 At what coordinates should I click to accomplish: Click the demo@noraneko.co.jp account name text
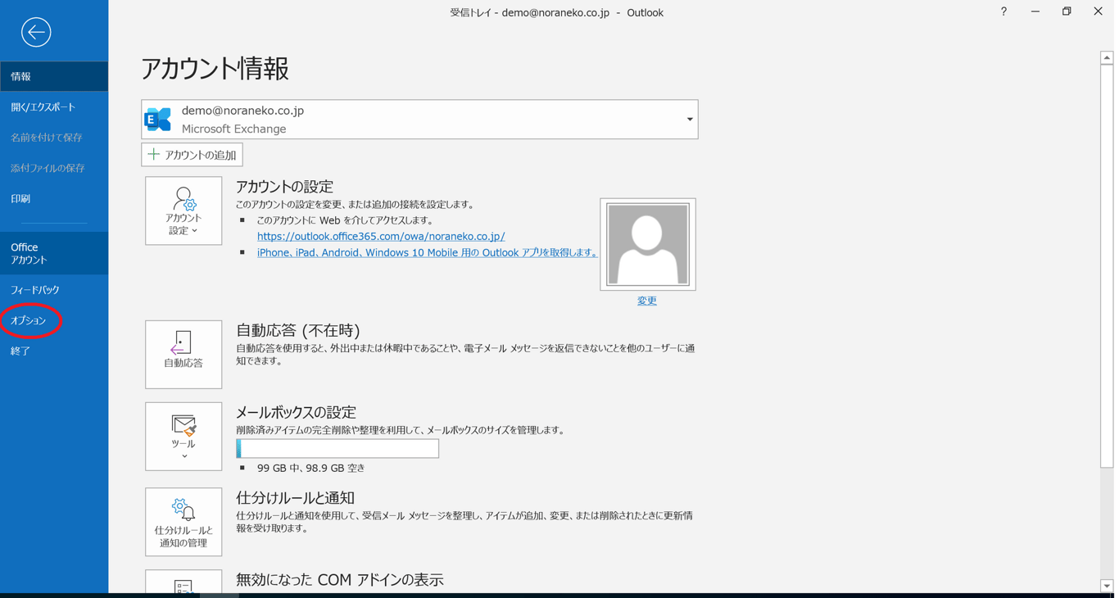pos(242,111)
